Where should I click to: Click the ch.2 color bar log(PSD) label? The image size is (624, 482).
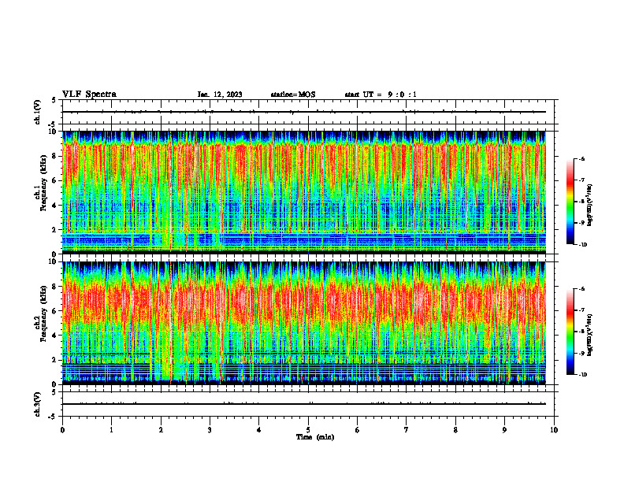point(590,335)
